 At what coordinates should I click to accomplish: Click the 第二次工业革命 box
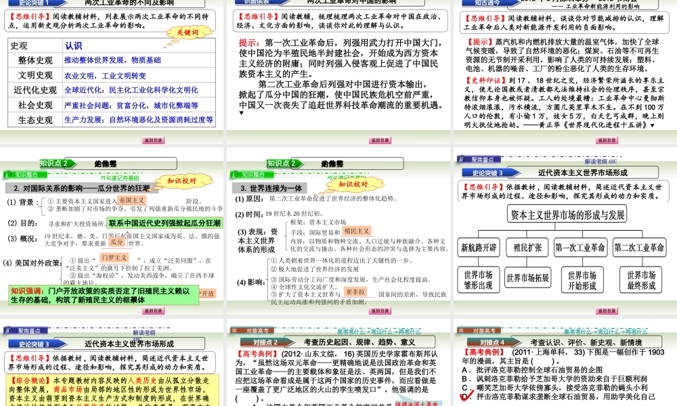tap(638, 248)
